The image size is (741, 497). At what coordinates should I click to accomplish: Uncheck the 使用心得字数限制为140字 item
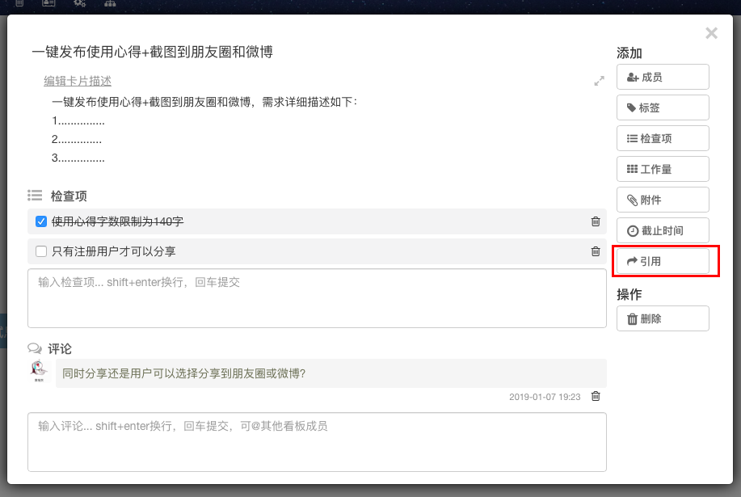[40, 221]
